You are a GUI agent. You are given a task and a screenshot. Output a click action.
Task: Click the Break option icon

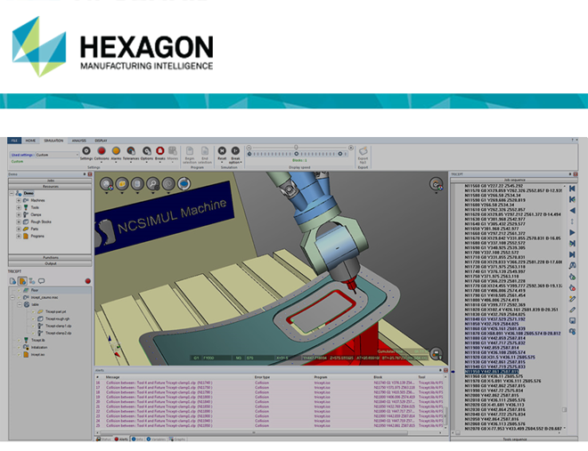pyautogui.click(x=235, y=151)
